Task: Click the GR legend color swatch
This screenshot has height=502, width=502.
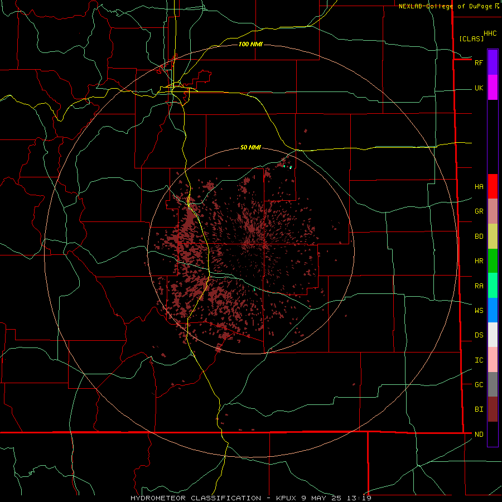Action: click(493, 211)
